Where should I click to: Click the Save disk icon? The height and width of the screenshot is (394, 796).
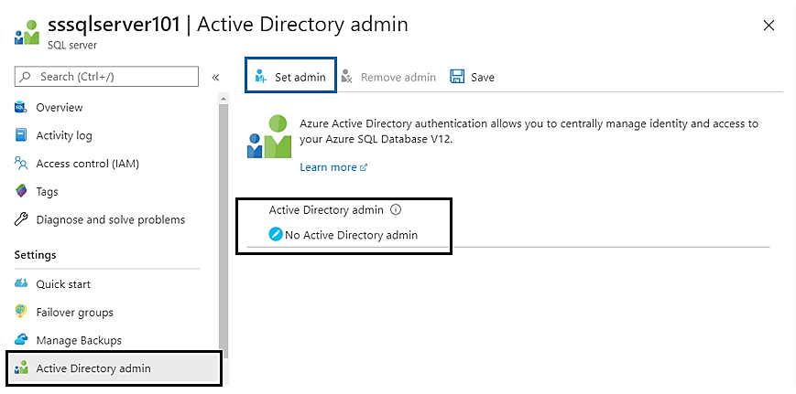[457, 77]
